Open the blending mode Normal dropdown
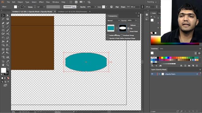Screen dimensions: 202x113 (113, 20)
